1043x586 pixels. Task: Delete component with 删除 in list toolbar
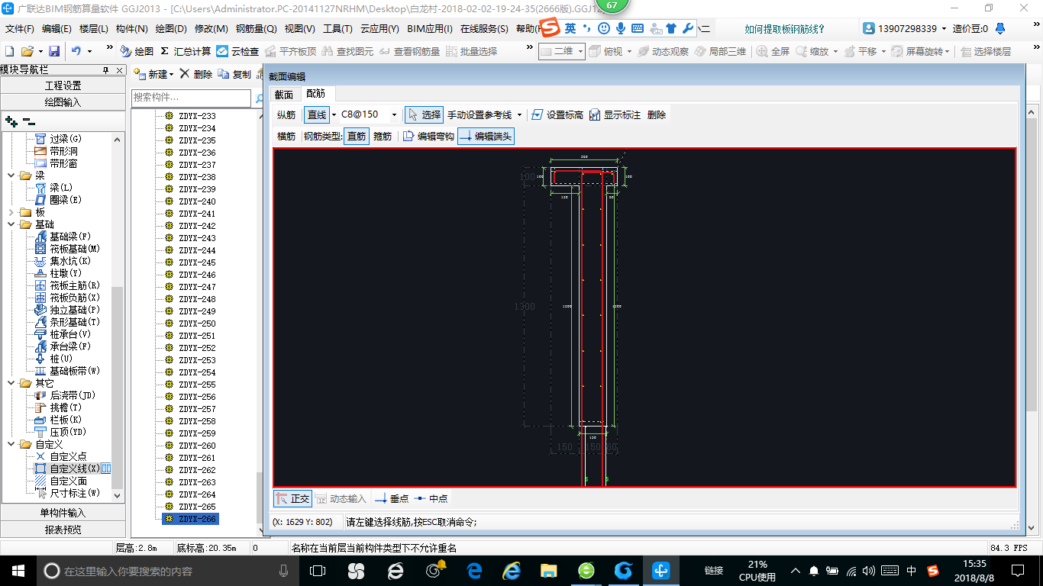pyautogui.click(x=196, y=74)
